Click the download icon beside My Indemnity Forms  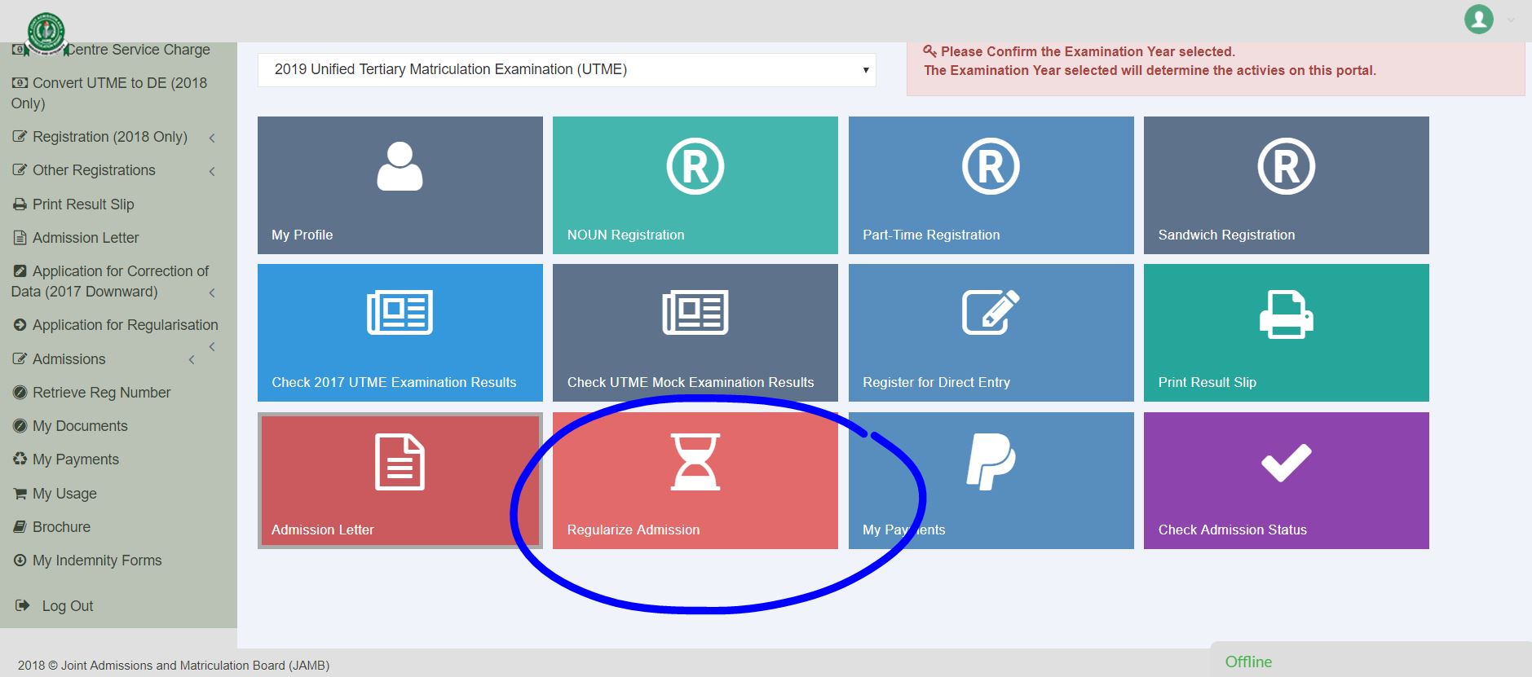coord(20,561)
